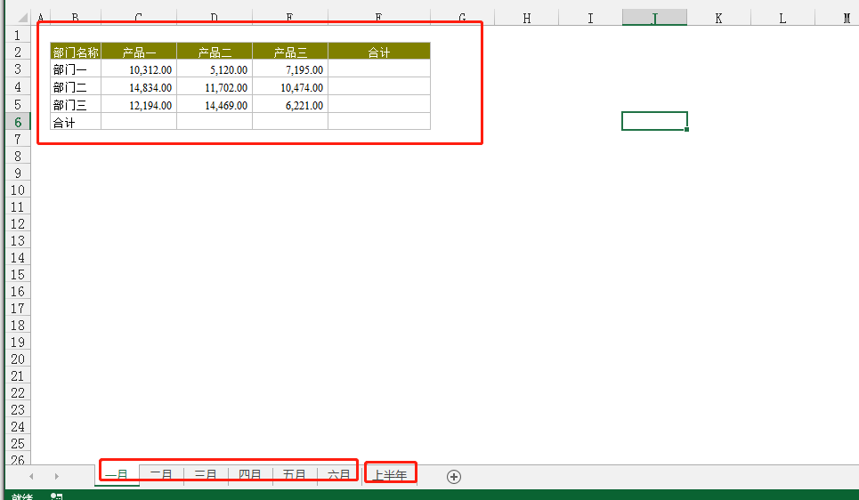Go to the 六月 sheet tab
859x500 pixels.
[338, 474]
